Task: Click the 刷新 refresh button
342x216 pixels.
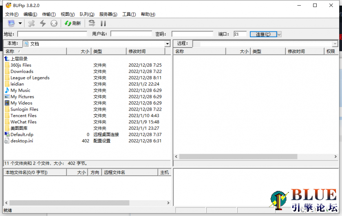Action: 73,23
